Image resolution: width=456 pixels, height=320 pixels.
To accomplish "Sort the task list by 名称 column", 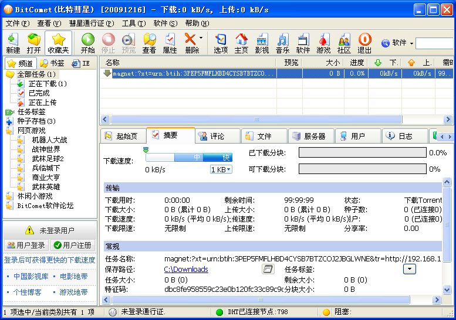I will [x=188, y=63].
